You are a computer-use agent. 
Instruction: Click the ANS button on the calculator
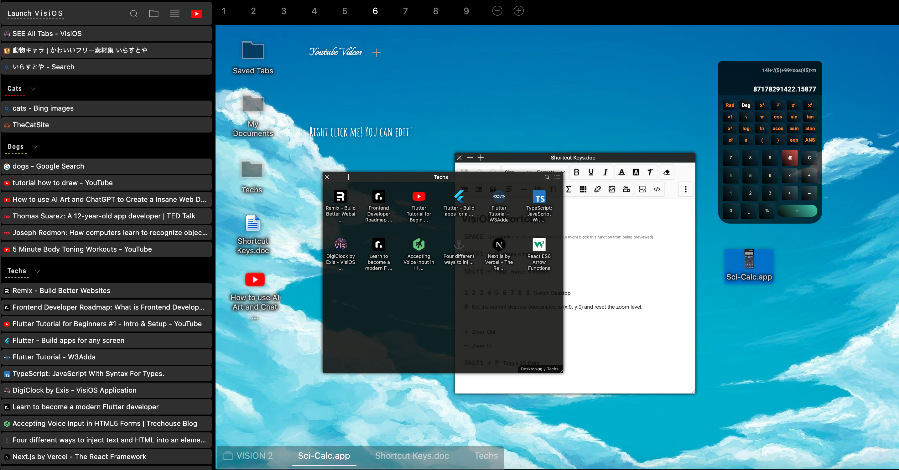[x=810, y=140]
